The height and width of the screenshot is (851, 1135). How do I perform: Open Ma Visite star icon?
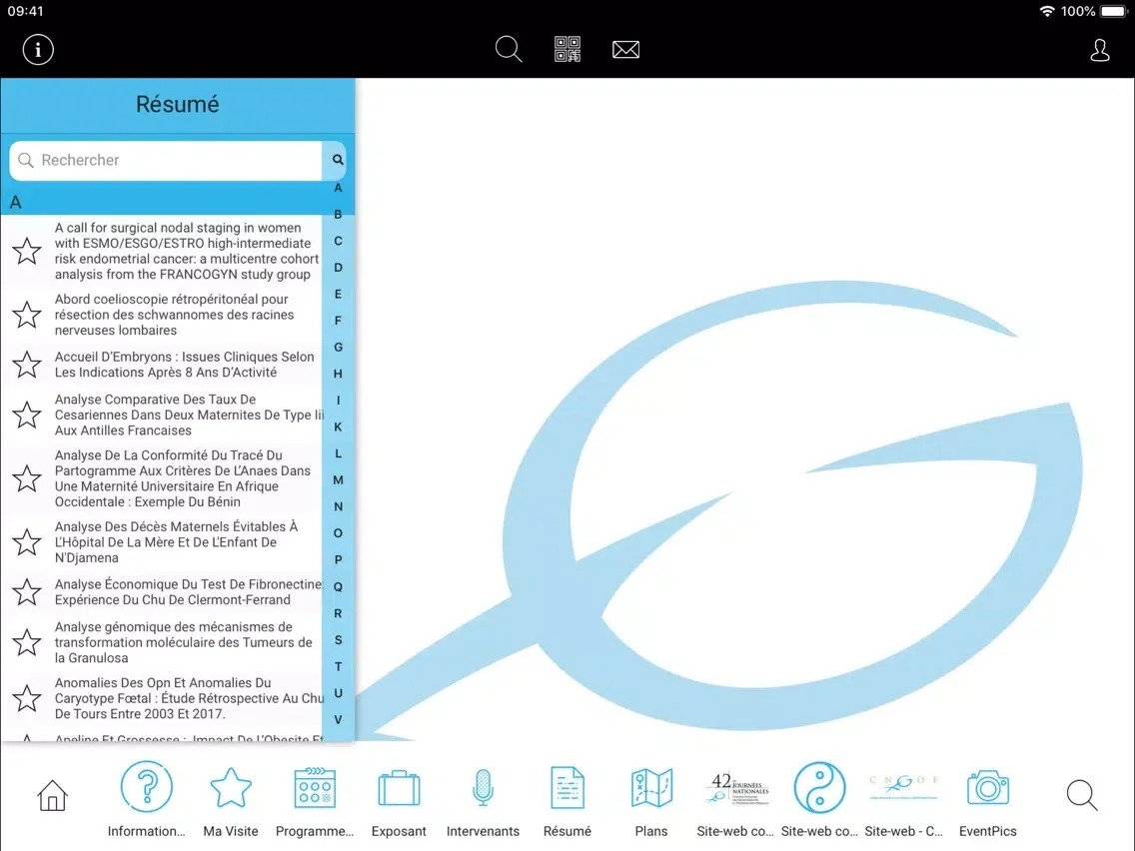pos(230,787)
